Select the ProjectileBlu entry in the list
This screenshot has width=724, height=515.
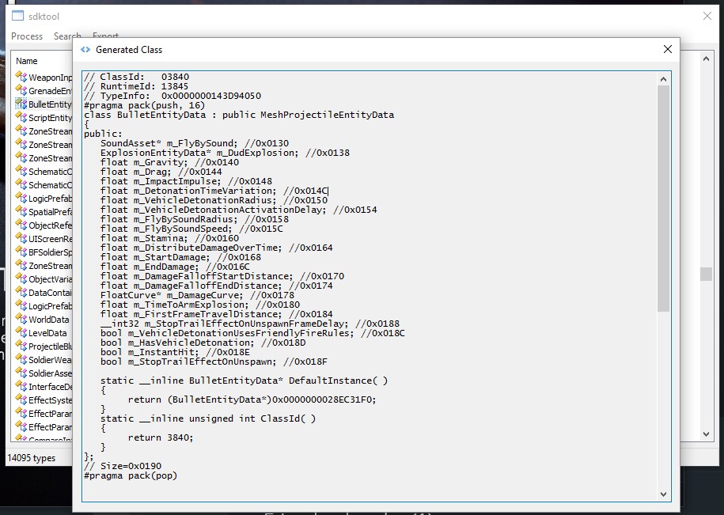[49, 346]
